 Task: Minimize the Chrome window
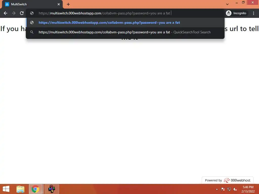click(x=237, y=3)
